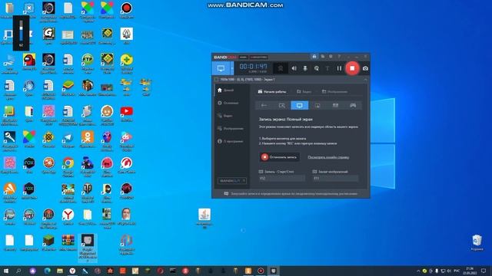The height and width of the screenshot is (276, 492).
Task: Click the stop recording button with red icon
Action: pos(279,157)
